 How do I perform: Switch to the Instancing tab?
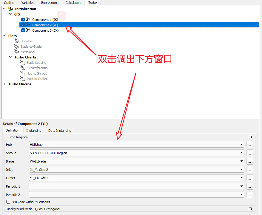pyautogui.click(x=34, y=131)
